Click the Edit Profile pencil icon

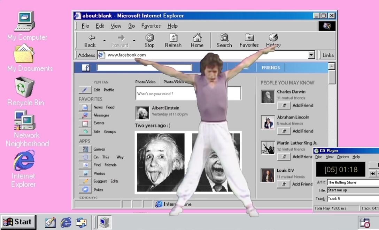[85, 90]
